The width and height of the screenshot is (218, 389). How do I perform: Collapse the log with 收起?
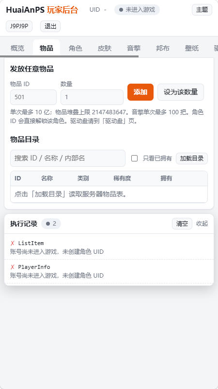click(202, 224)
